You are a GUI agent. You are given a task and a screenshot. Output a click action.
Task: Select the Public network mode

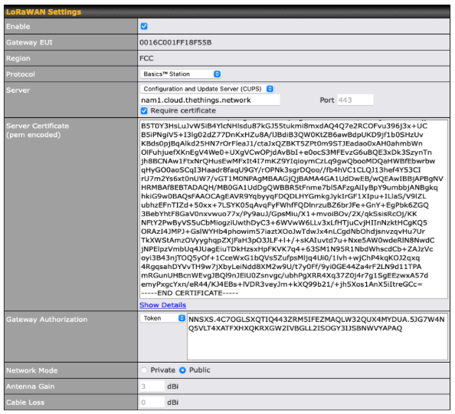182,370
